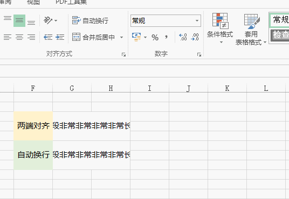Select column G header
Image resolution: width=289 pixels, height=199 pixels.
pos(72,88)
